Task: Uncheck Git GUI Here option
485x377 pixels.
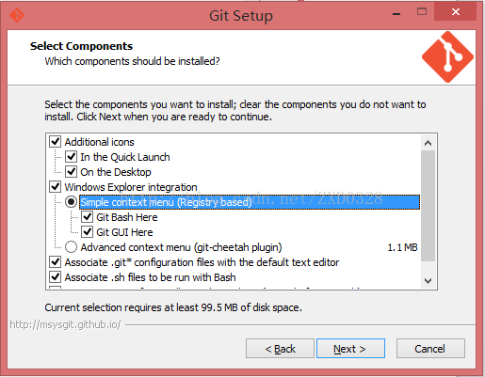Action: pyautogui.click(x=87, y=232)
